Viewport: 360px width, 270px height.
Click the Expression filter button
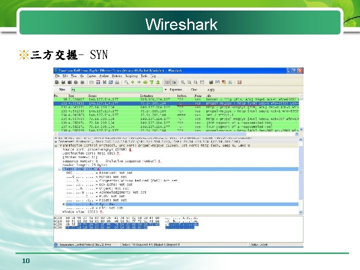tap(176, 90)
